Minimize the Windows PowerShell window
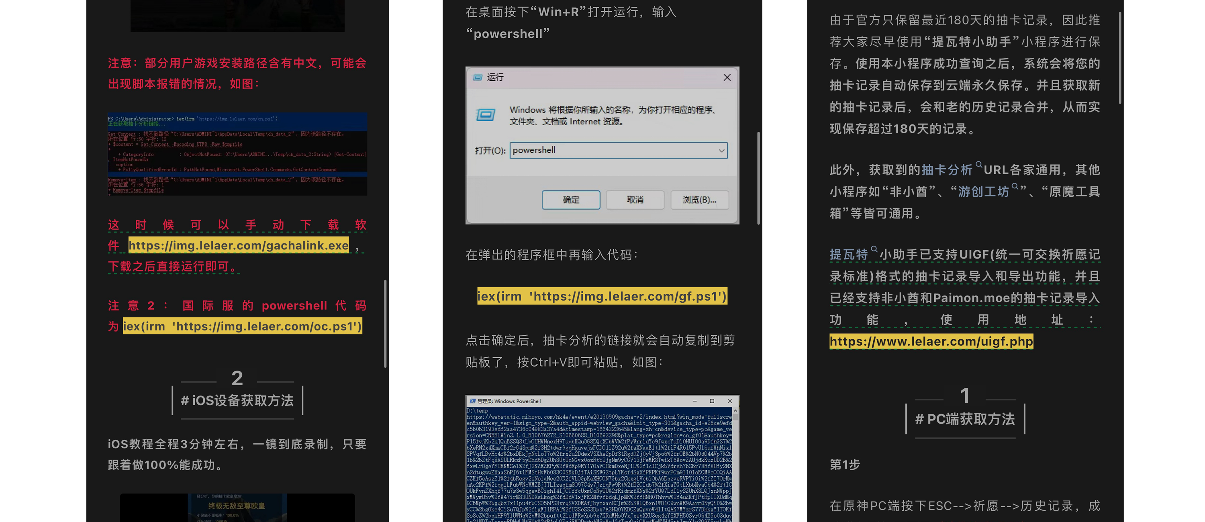 click(694, 401)
